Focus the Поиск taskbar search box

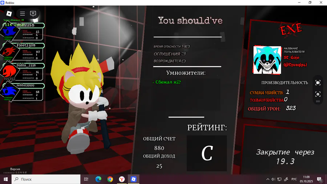46,179
